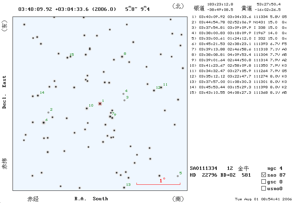292x203 pixels.
Task: Click the 黄道 ecliptic coordinates label
Action: point(247,8)
